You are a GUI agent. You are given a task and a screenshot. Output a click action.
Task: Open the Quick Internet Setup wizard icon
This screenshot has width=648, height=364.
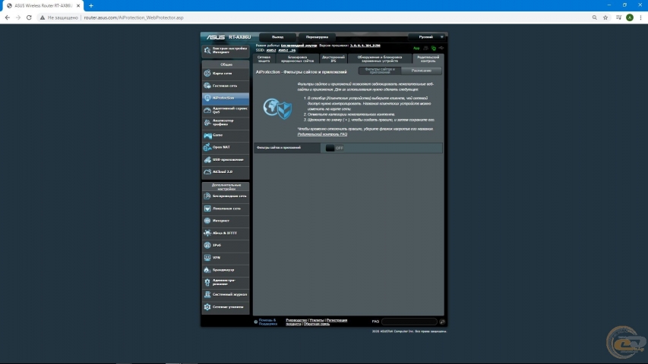[207, 50]
